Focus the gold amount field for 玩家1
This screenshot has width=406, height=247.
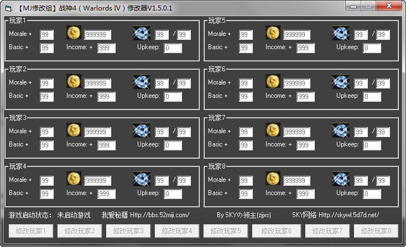(x=97, y=35)
